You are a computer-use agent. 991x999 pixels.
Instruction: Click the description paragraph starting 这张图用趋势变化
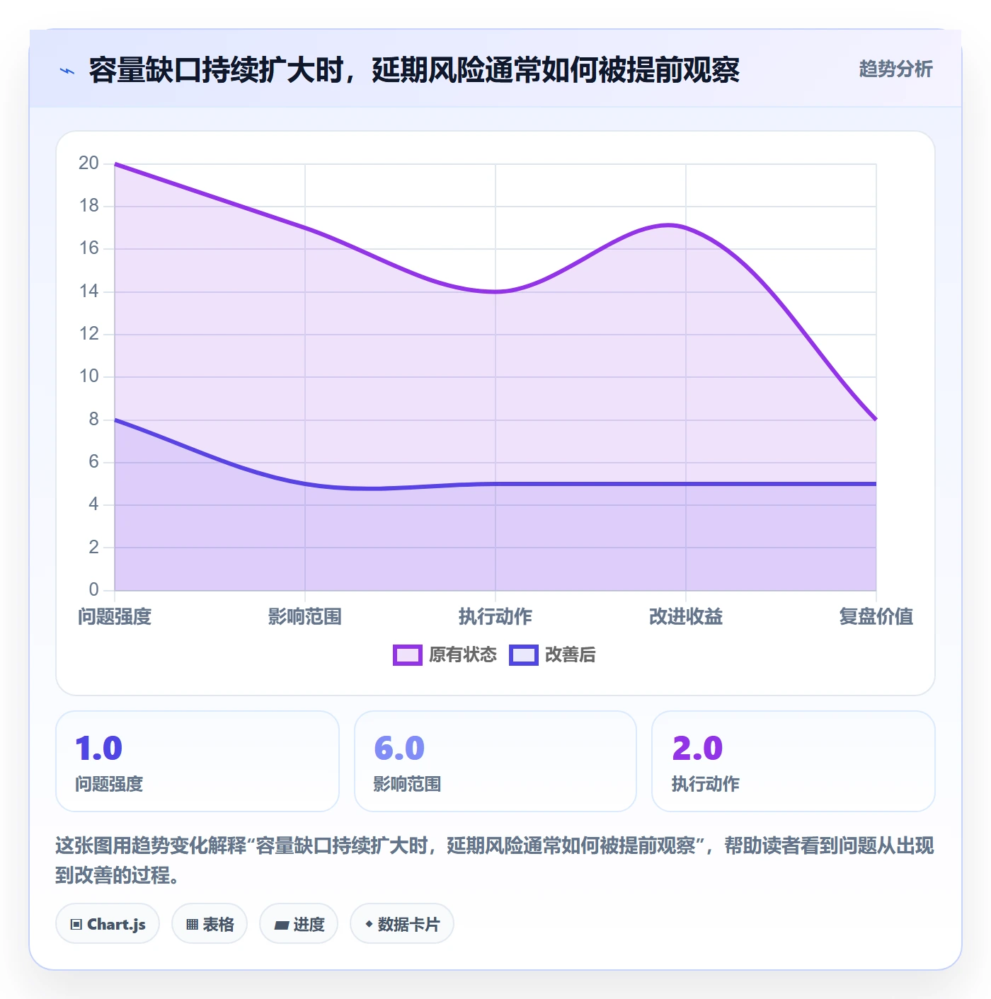495,860
